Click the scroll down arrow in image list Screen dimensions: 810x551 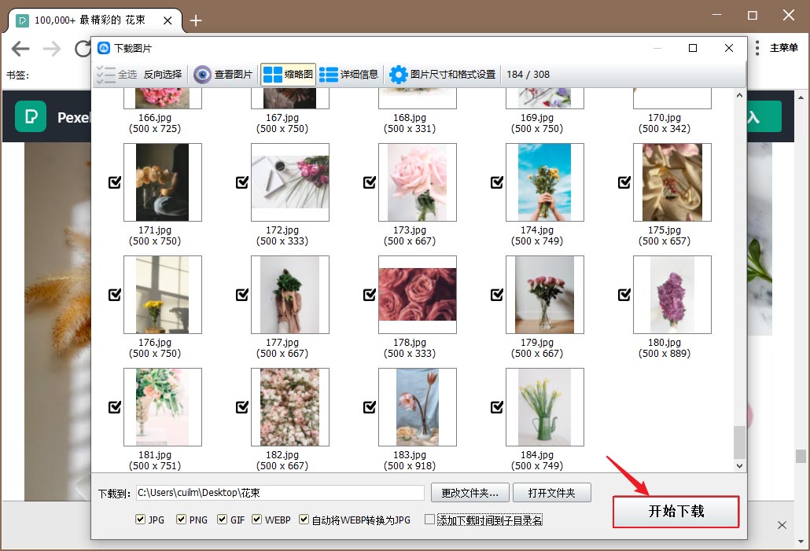tap(739, 466)
